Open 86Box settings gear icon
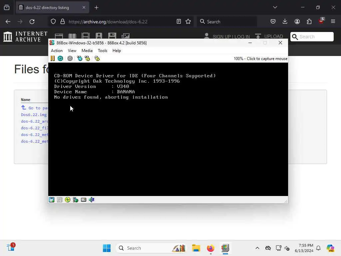This screenshot has width=341, height=256. coord(97,58)
